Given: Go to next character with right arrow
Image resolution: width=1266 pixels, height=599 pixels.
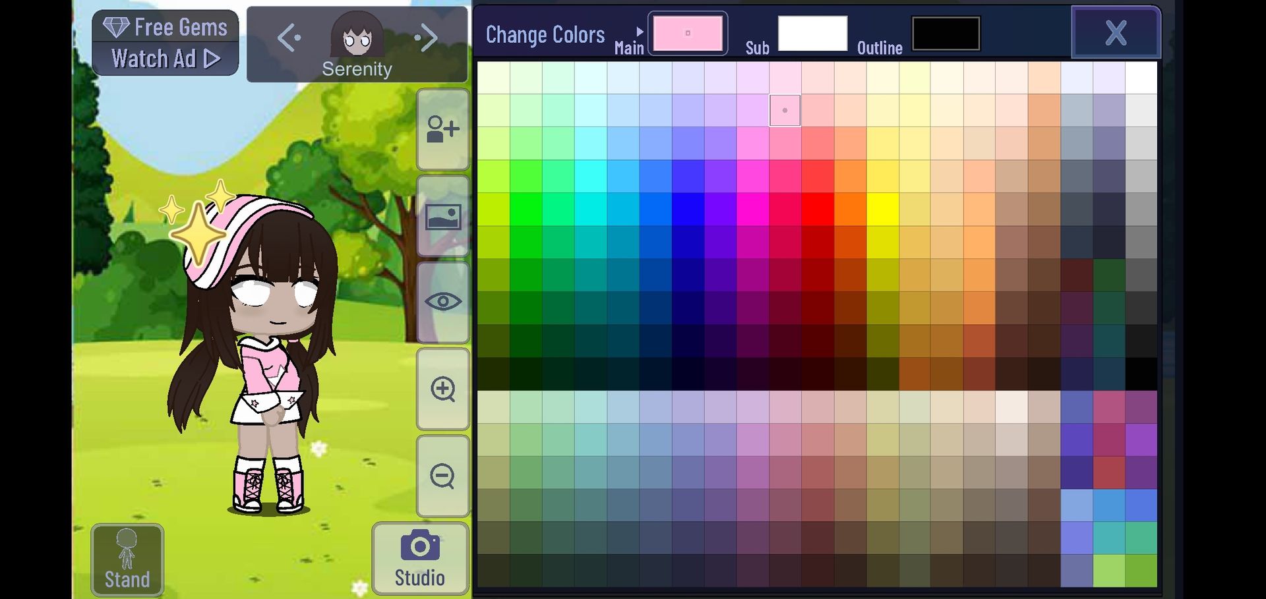Looking at the screenshot, I should click(427, 38).
